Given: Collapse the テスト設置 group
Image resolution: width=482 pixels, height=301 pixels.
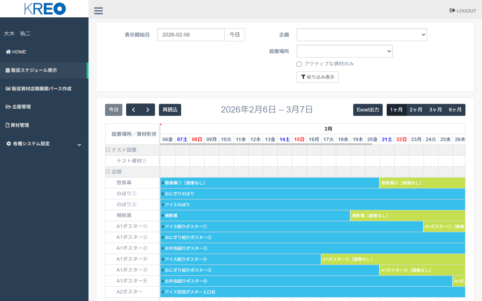Looking at the screenshot, I should coord(108,150).
